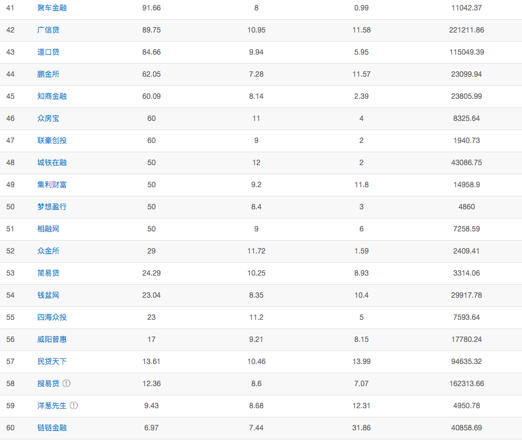522x442 pixels.
Task: Select value 11.72 in 众金所 row
Action: click(256, 251)
